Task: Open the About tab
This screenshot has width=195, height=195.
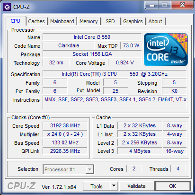Action: pos(155,21)
